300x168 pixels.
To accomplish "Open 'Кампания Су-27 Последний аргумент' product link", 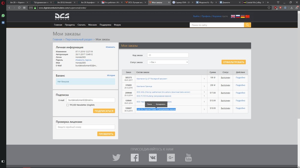I will click(x=152, y=79).
